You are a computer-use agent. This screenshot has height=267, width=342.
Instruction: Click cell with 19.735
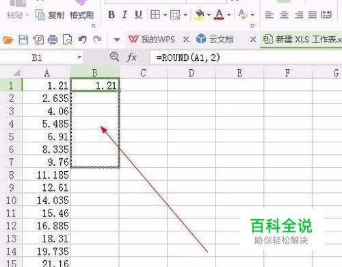click(47, 251)
